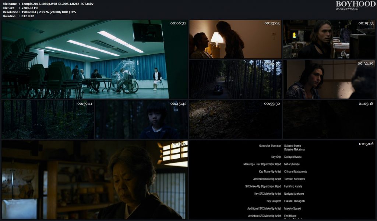Screen dimensions: 377x221
Task: Open the child's face thumbnail at 00:45:42
Action: (142, 119)
